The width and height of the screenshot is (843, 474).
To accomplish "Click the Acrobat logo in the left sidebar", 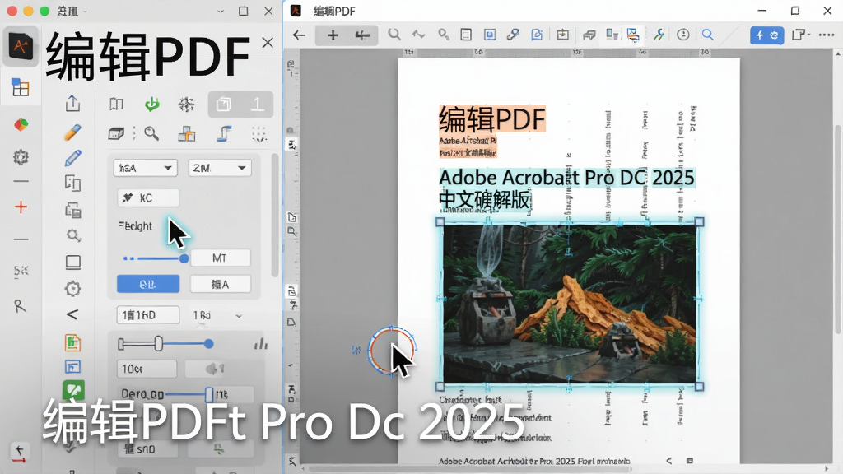I will (x=20, y=46).
